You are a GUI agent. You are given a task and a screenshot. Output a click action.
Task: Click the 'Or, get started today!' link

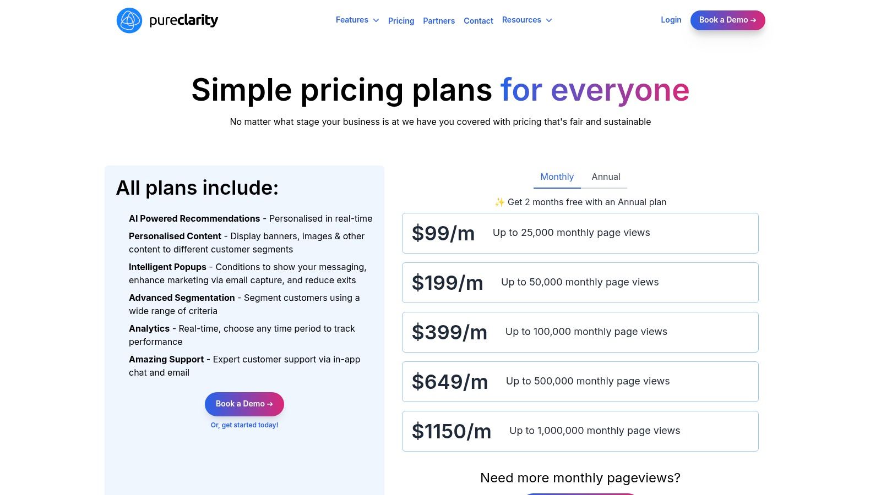click(244, 425)
